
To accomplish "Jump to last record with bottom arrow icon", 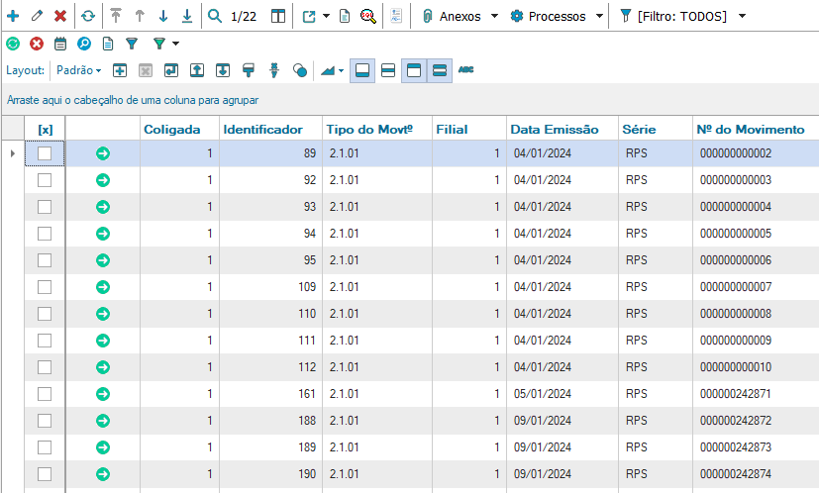I will tap(186, 17).
